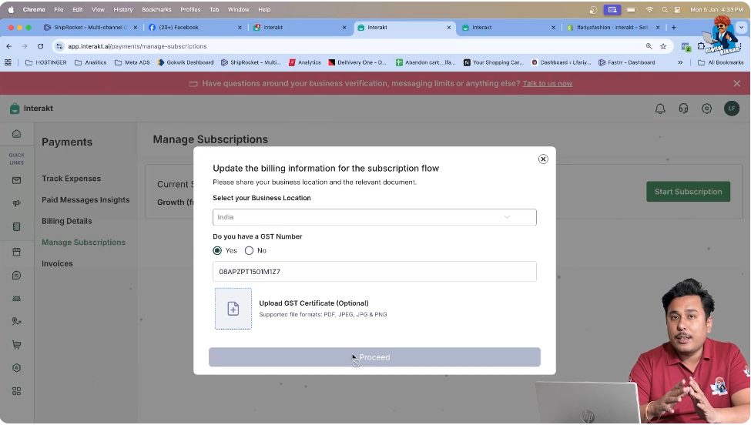Open HOSTINGER bookmark folder
751x425 pixels.
tap(46, 62)
